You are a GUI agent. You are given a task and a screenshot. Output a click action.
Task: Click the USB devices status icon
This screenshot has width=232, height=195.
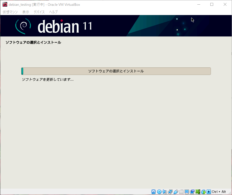(176, 192)
